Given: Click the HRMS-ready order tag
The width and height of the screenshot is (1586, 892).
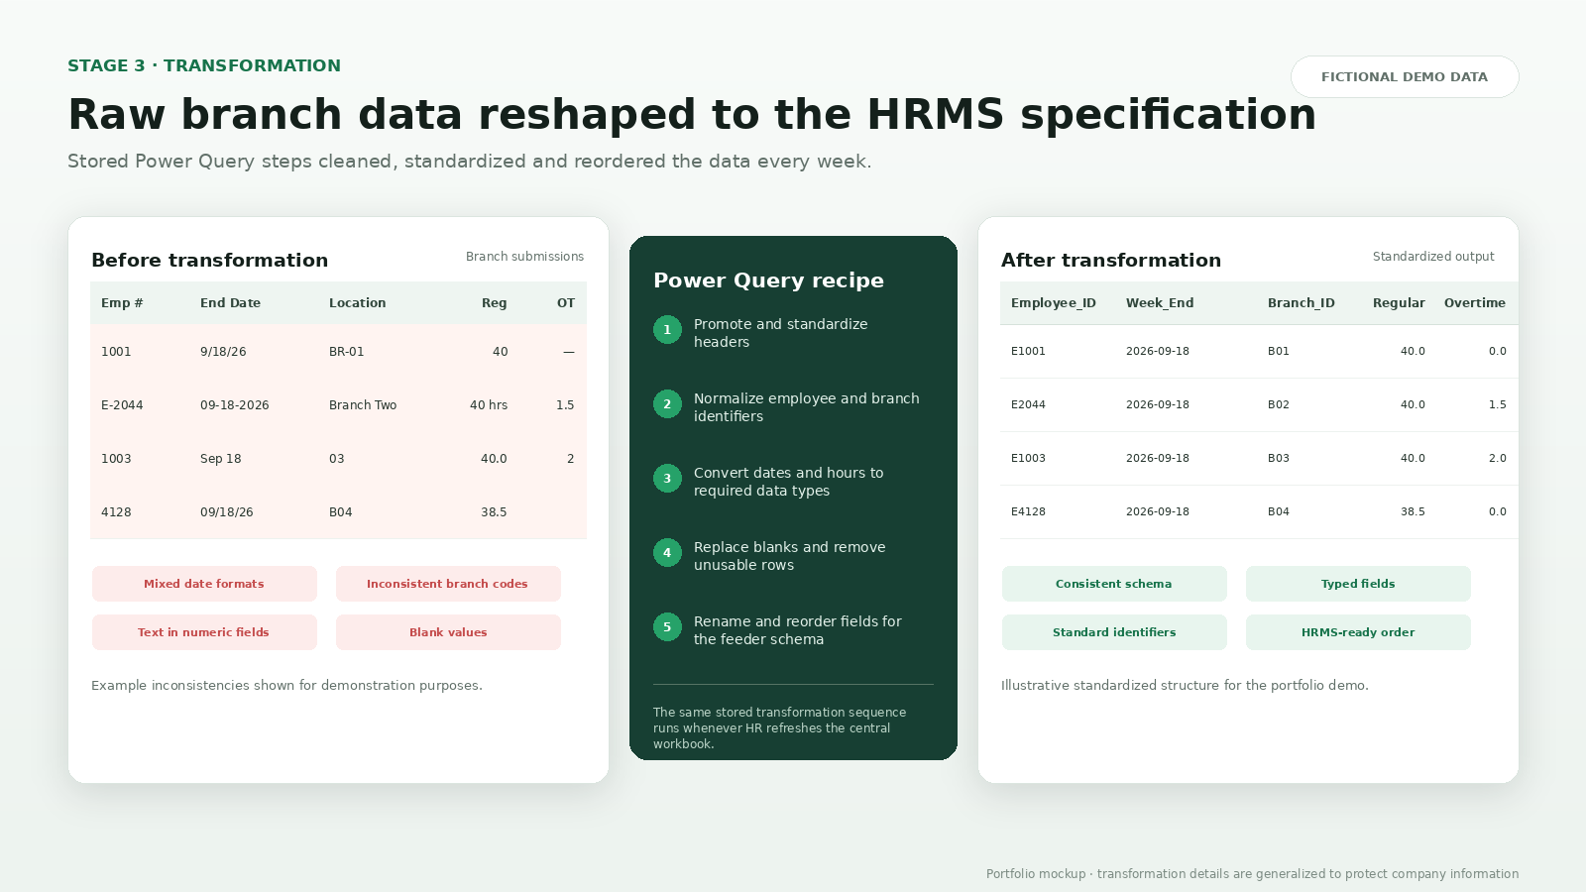Looking at the screenshot, I should pyautogui.click(x=1358, y=632).
